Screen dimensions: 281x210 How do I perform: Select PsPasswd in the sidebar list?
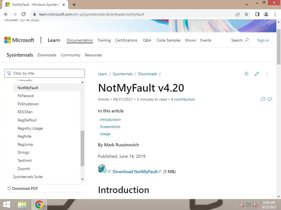[26, 96]
